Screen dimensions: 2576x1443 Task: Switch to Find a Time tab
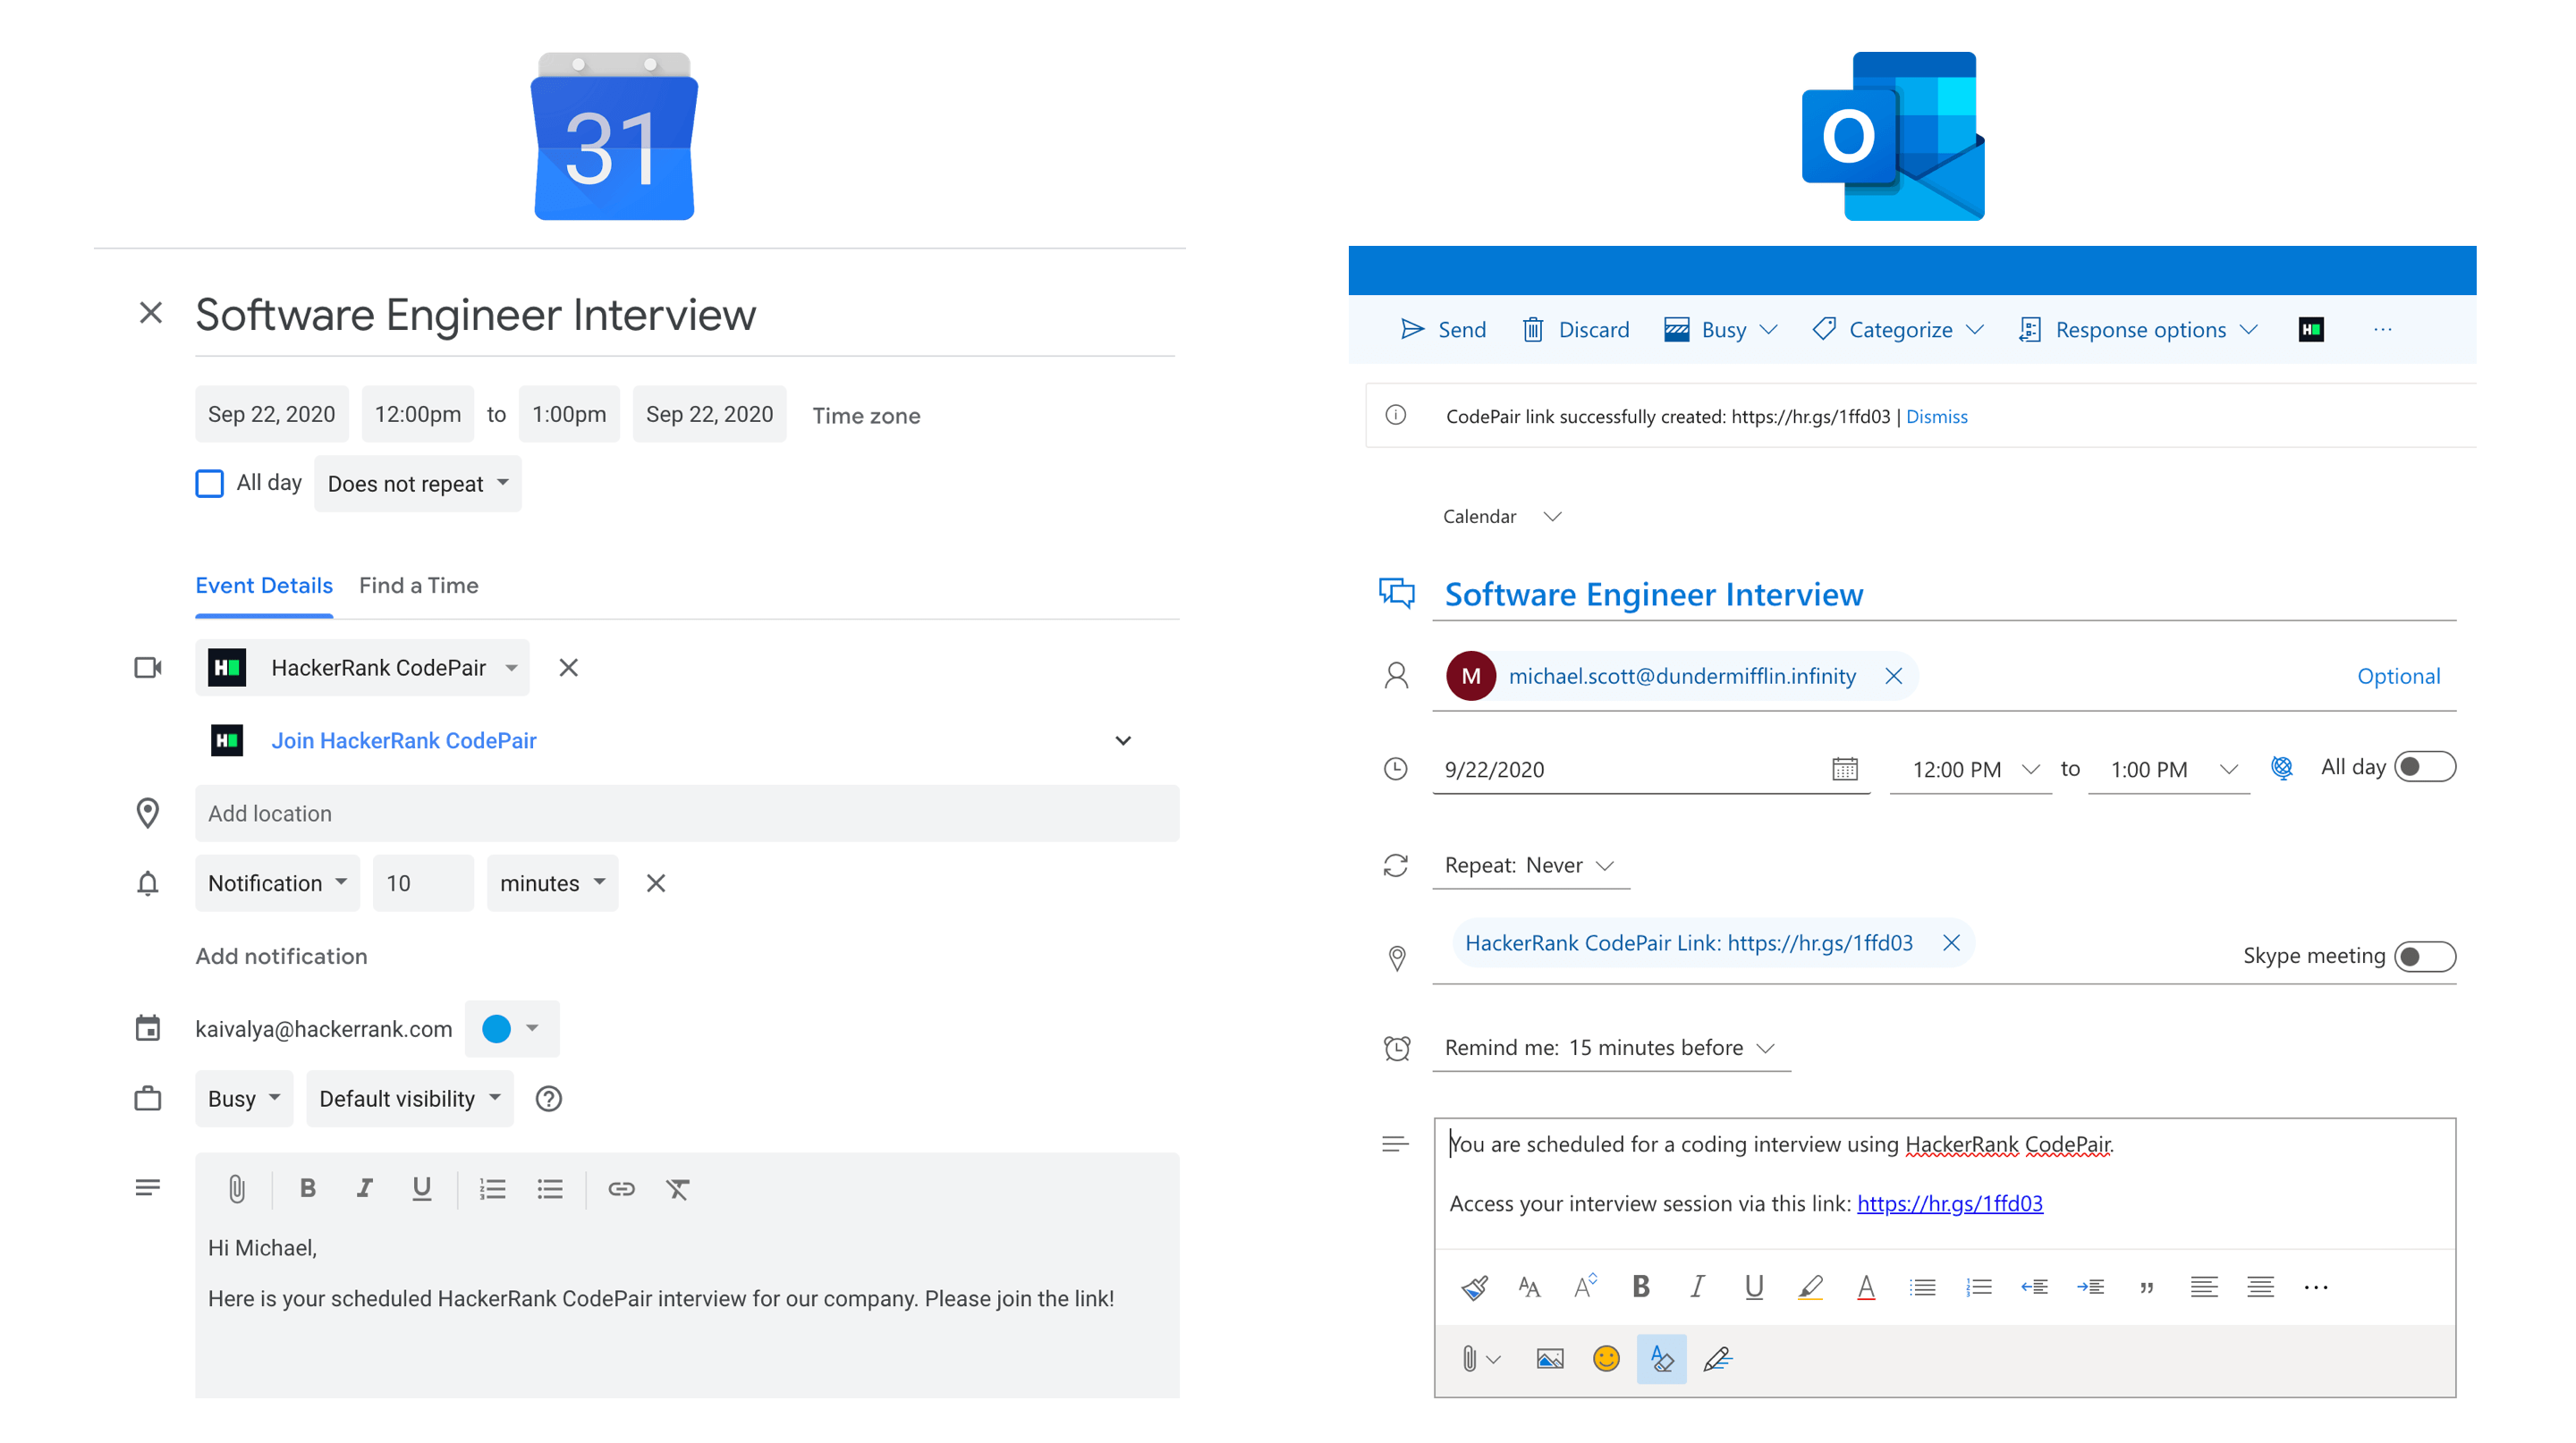(419, 586)
